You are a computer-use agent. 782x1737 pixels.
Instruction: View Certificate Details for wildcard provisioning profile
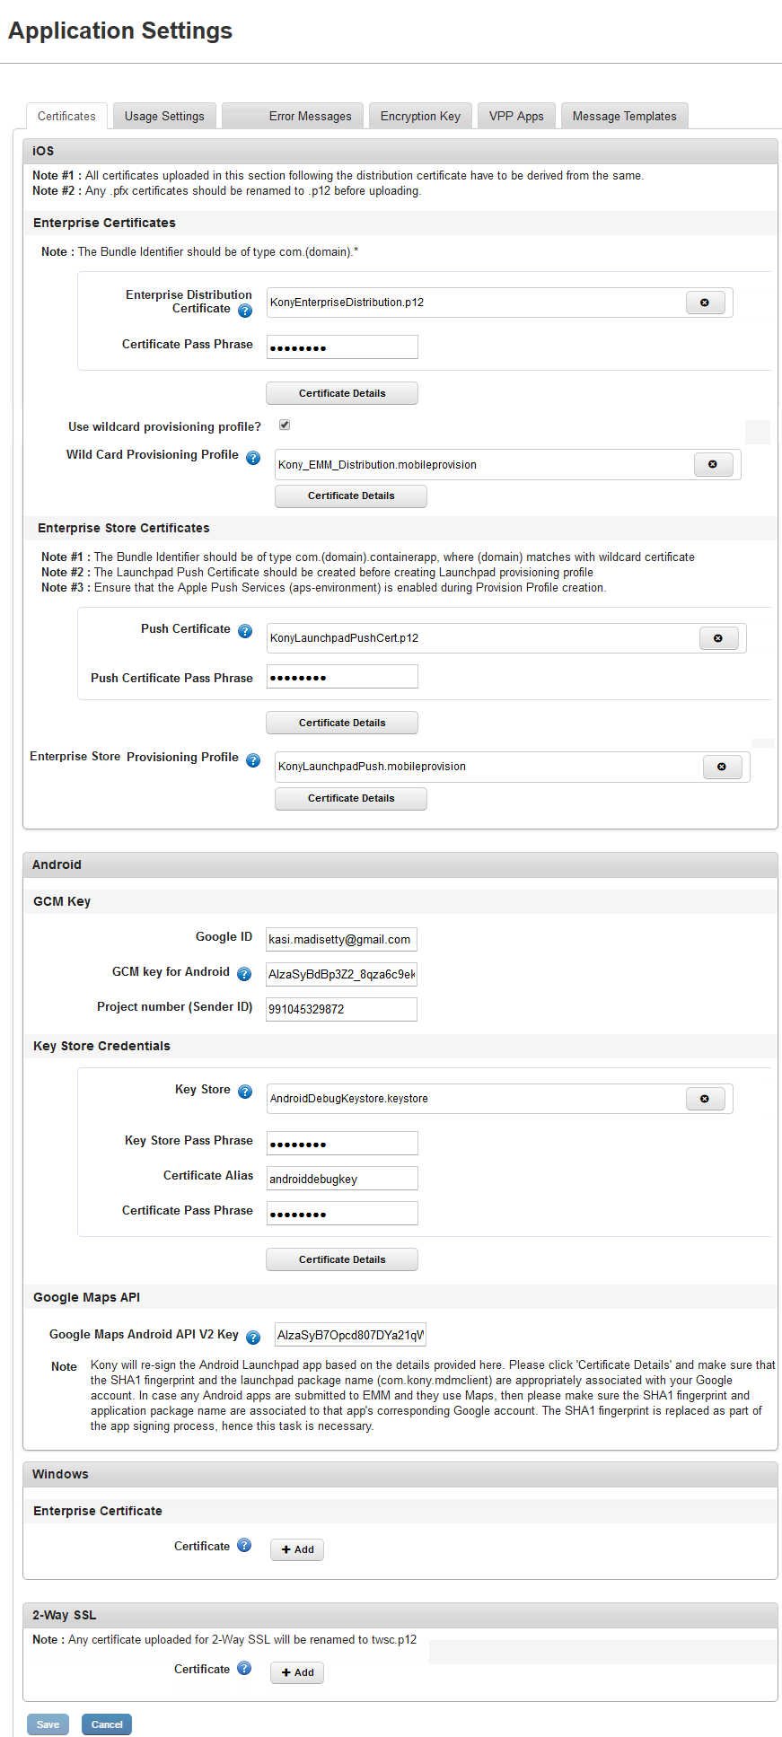(351, 496)
